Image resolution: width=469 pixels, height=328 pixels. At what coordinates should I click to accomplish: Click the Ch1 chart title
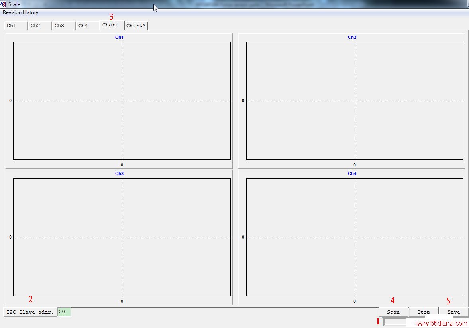pos(119,37)
